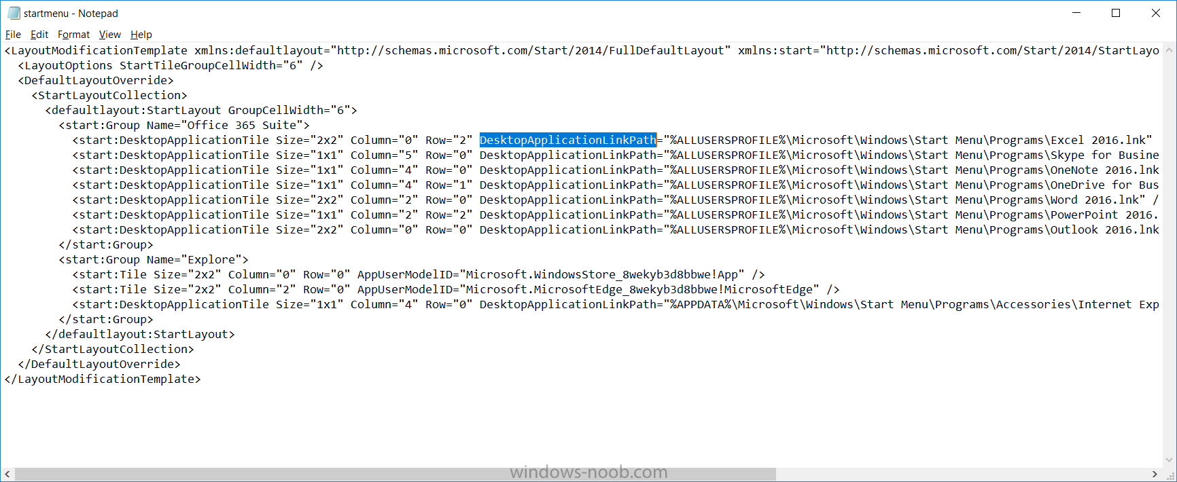Click the Notepad icon in title bar
Screen dimensions: 1177x482
click(14, 13)
